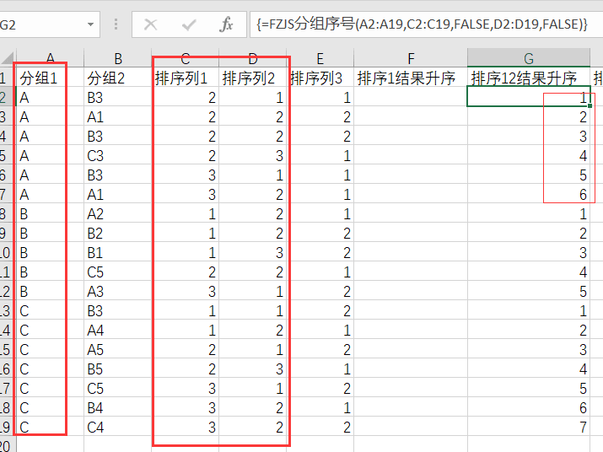This screenshot has height=452, width=603.
Task: Click cell G19 containing 7
Action: pyautogui.click(x=529, y=427)
